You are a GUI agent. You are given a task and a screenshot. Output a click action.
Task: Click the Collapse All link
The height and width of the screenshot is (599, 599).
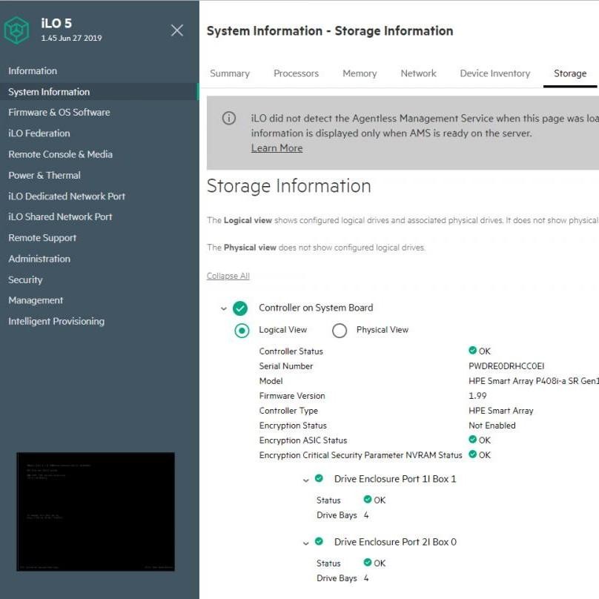pos(228,276)
